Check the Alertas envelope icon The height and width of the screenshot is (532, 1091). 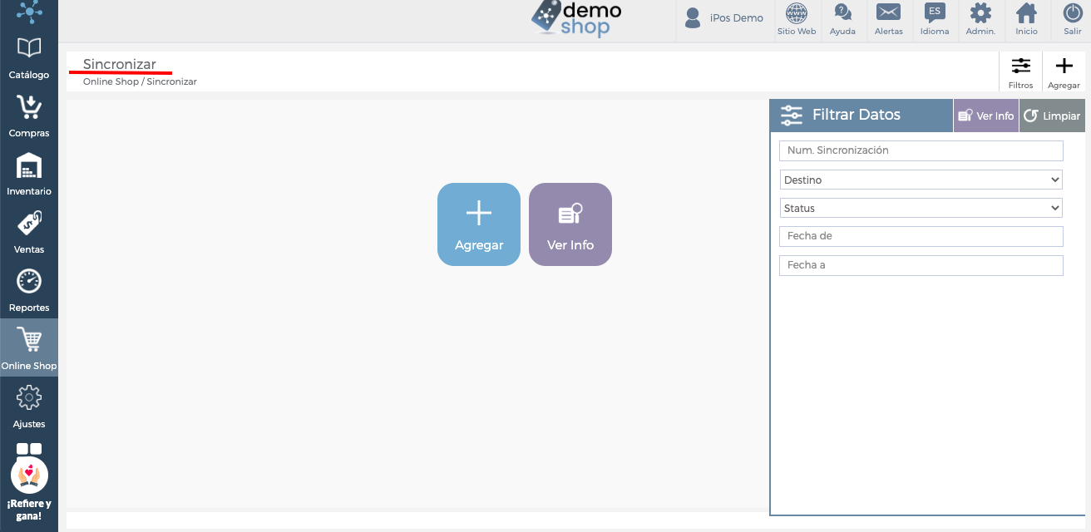(889, 20)
